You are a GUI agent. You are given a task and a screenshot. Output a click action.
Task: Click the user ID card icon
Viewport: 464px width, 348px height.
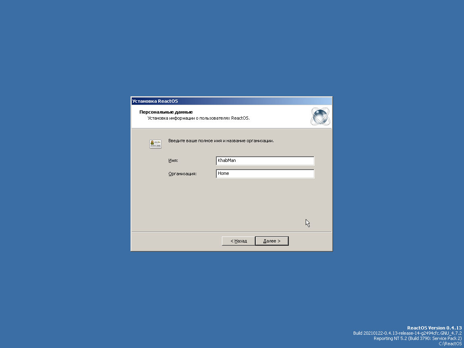(155, 144)
